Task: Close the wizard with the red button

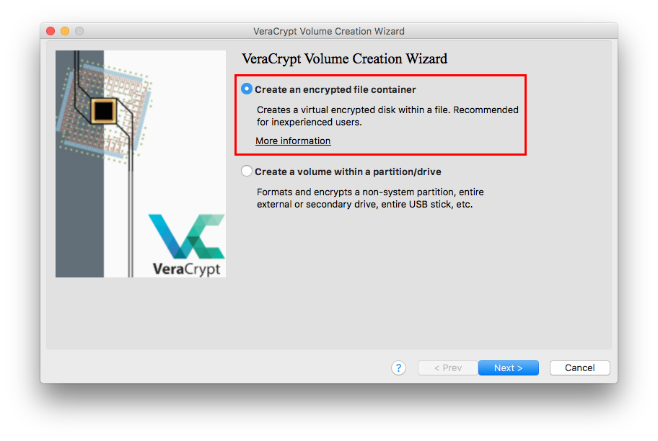Action: pos(51,31)
